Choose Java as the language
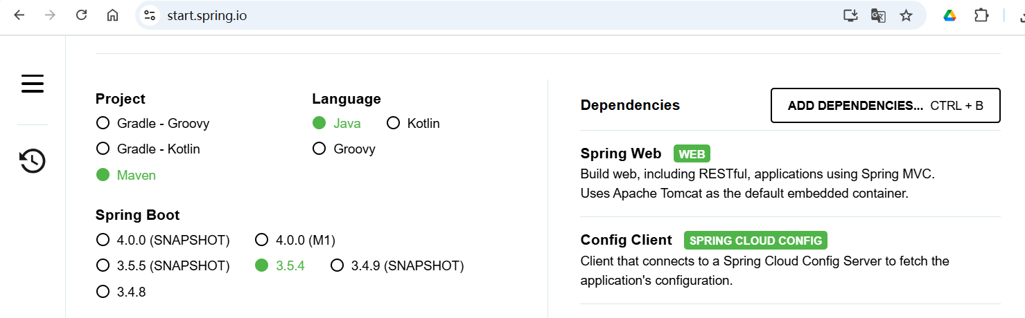The image size is (1025, 318). [336, 123]
